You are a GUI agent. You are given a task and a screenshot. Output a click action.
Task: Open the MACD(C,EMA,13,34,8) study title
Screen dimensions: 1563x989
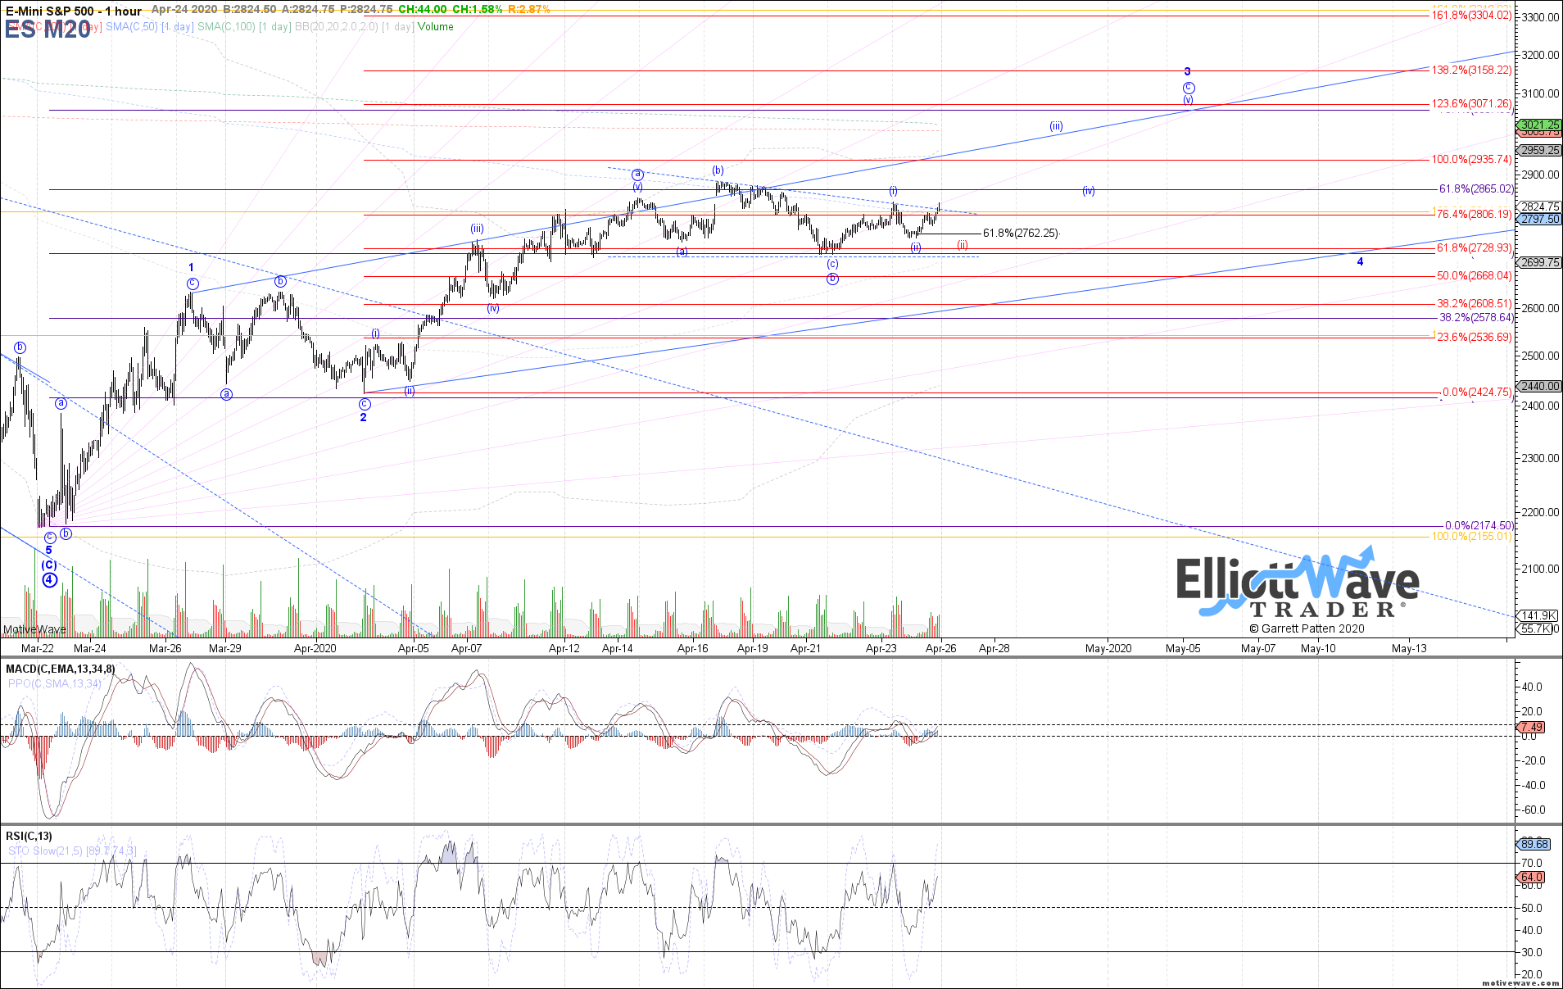point(60,669)
